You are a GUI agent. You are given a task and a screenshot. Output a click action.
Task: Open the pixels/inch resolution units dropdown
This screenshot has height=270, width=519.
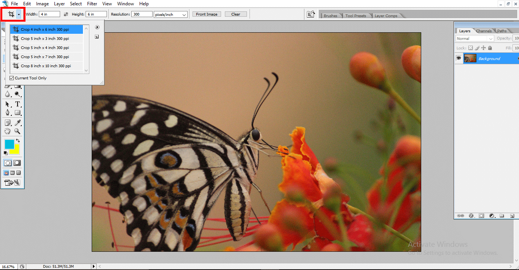[170, 14]
